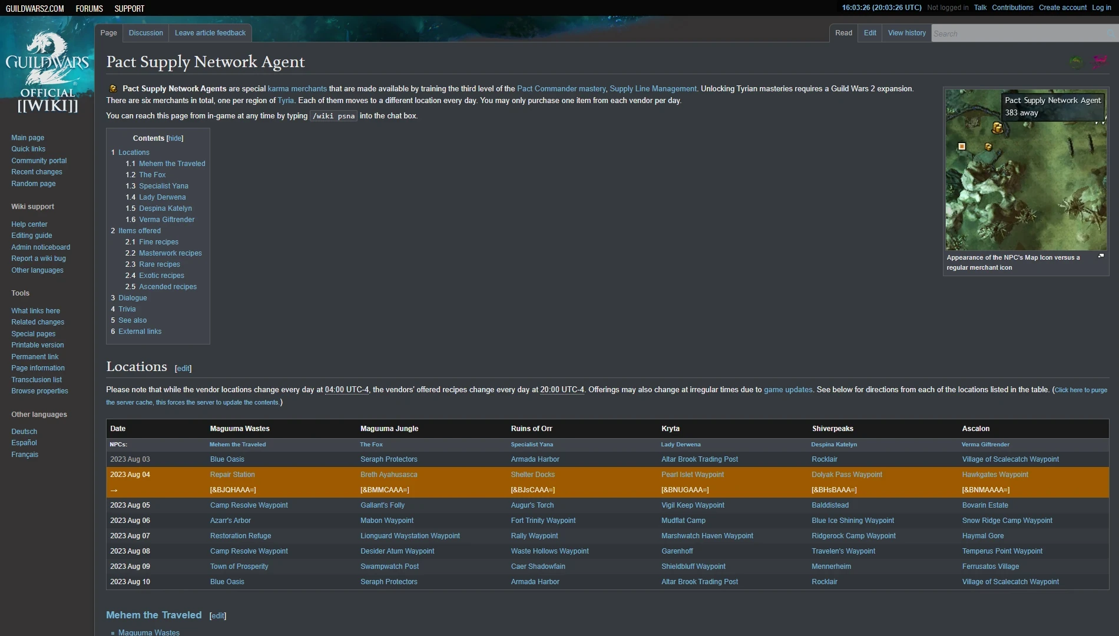Open the Leave article feedback tab
This screenshot has width=1119, height=636.
click(x=210, y=33)
